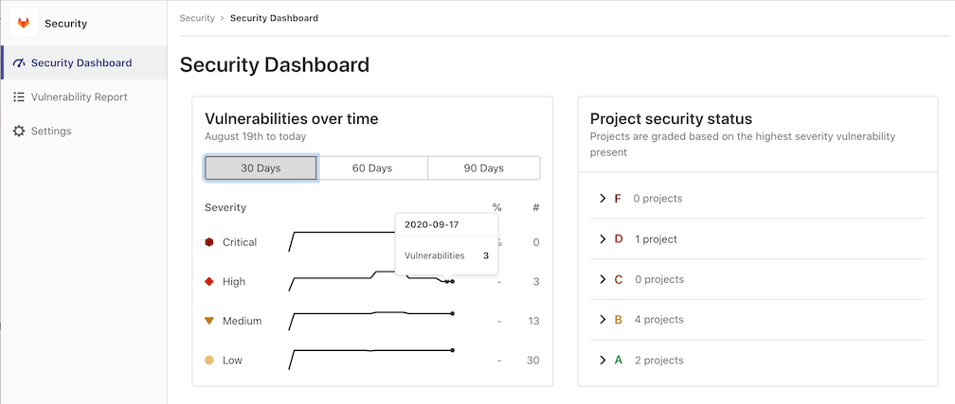Viewport: 955px width, 404px height.
Task: Expand the C grade 0 projects row
Action: (603, 280)
